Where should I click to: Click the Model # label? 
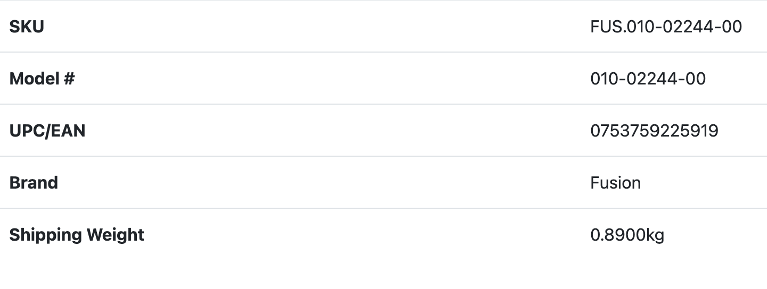[42, 79]
